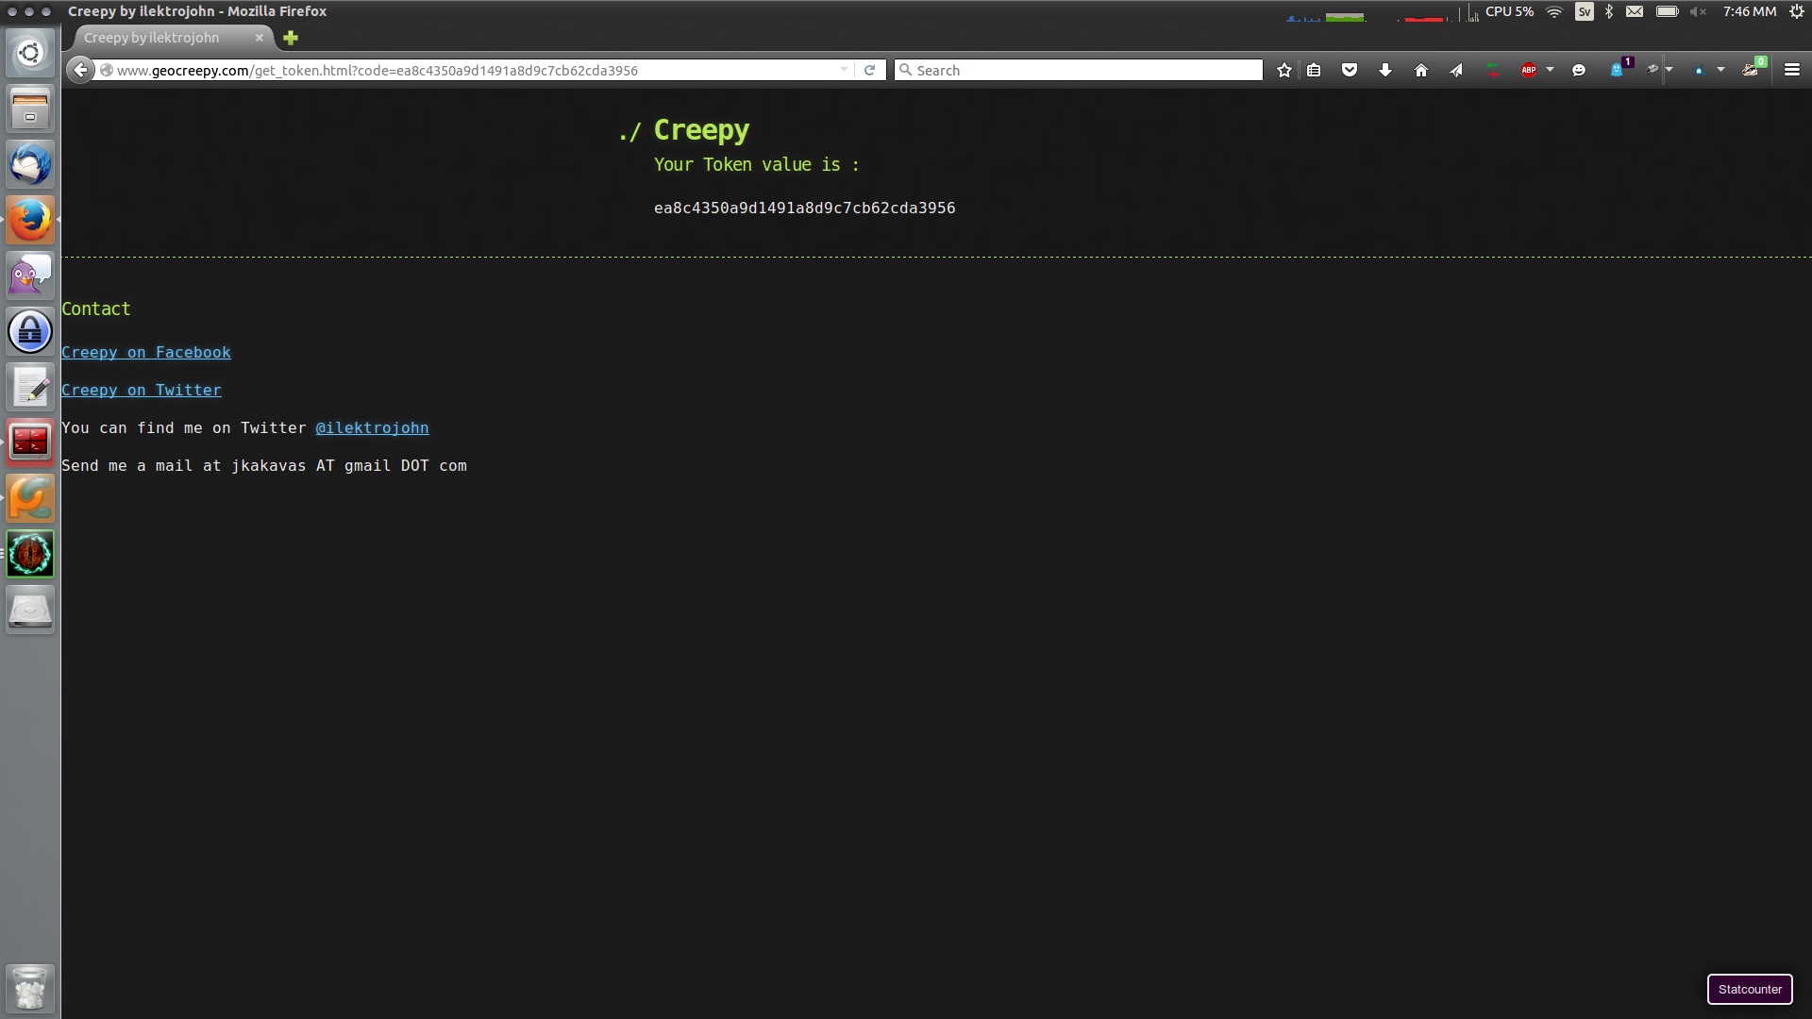The image size is (1812, 1019).
Task: Open Trash in launcher
Action: coord(30,988)
